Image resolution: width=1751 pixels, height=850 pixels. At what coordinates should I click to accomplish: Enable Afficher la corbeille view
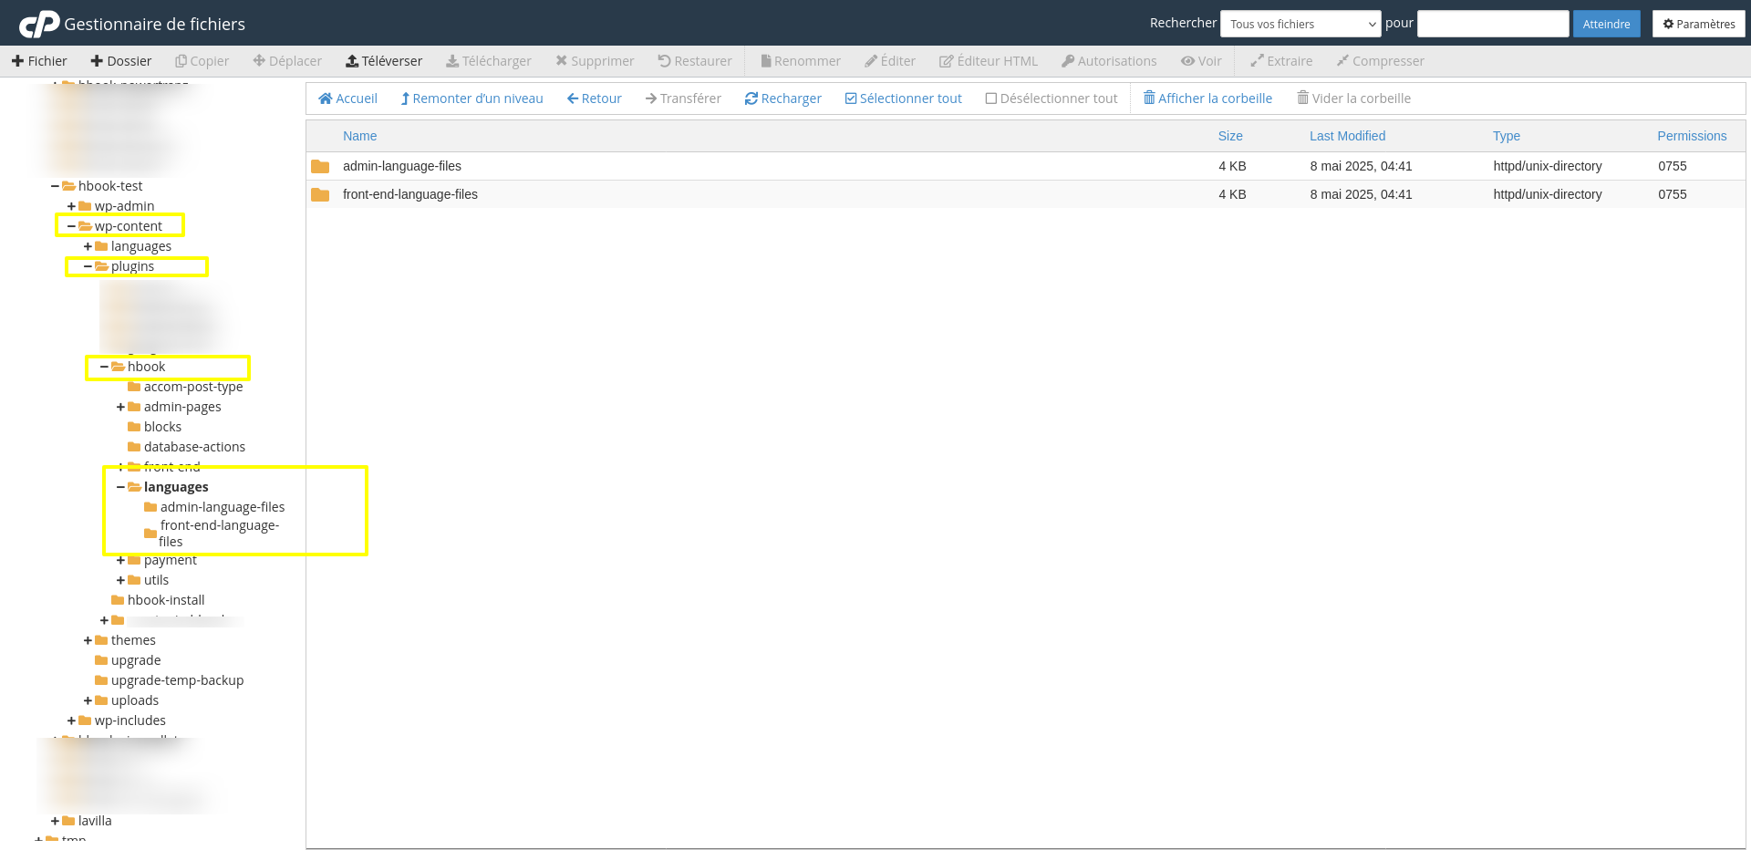click(x=1207, y=98)
